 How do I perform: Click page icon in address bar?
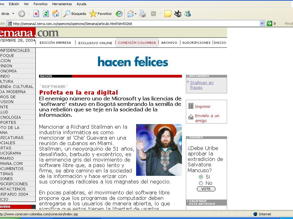pyautogui.click(x=9, y=24)
